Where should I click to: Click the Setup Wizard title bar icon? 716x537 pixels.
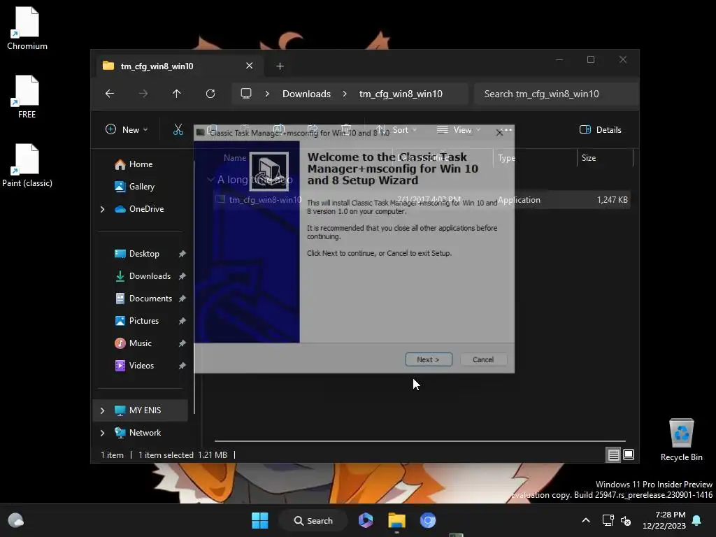click(x=201, y=132)
